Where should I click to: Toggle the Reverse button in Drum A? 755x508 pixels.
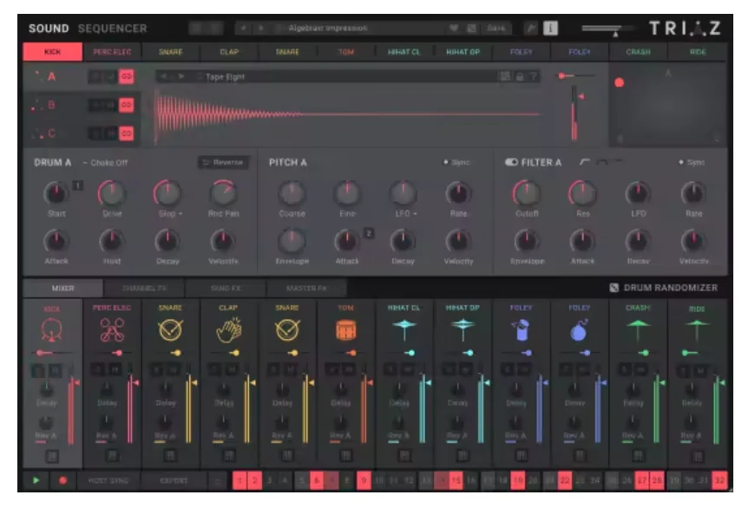(223, 162)
